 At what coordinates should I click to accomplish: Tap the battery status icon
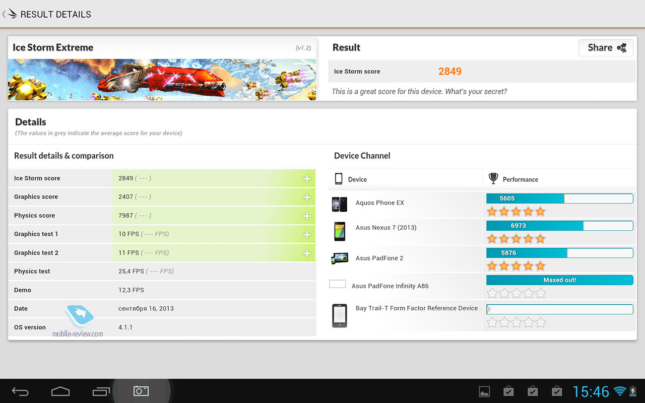pyautogui.click(x=634, y=391)
